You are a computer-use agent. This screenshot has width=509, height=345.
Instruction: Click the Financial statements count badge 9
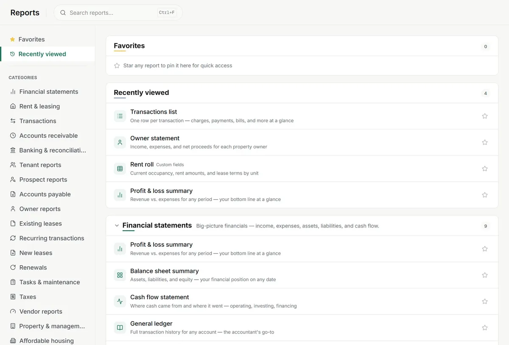(x=486, y=226)
